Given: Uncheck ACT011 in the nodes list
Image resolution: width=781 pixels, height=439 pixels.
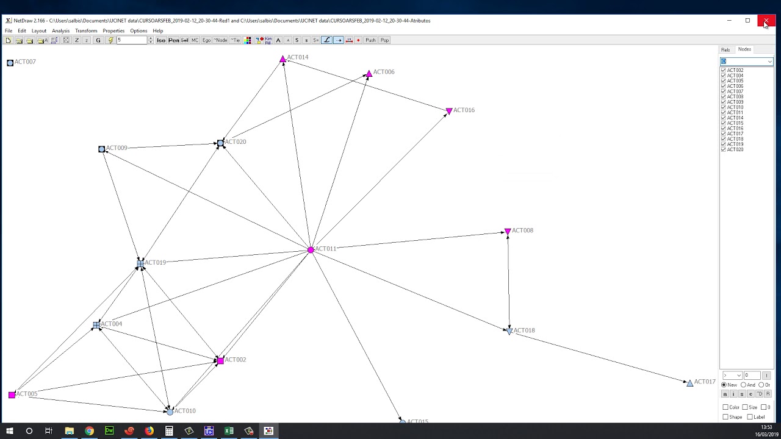Looking at the screenshot, I should coord(724,112).
